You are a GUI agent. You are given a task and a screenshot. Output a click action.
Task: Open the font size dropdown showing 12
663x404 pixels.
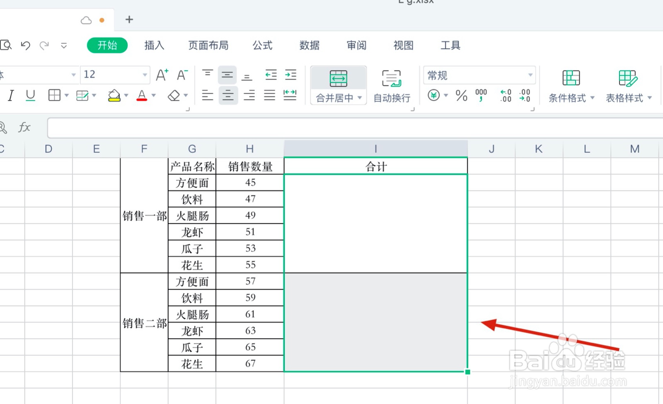(x=115, y=75)
